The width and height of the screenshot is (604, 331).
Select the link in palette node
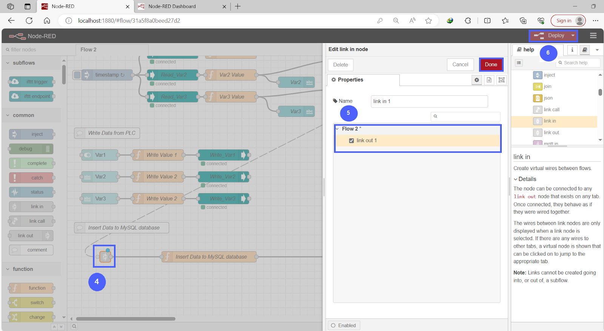(31, 207)
